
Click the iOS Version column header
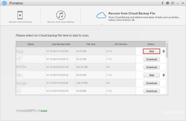click(x=121, y=44)
